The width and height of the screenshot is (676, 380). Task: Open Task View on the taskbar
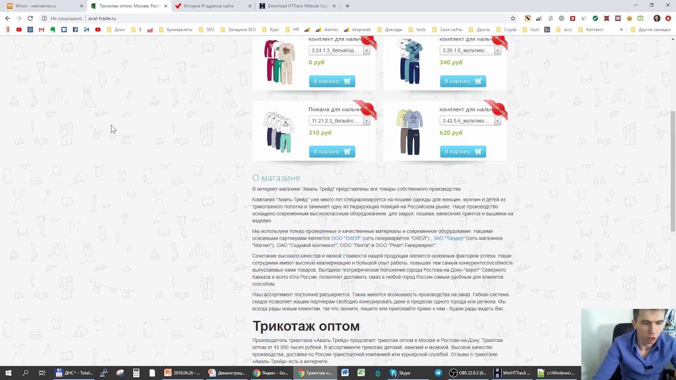pos(42,373)
